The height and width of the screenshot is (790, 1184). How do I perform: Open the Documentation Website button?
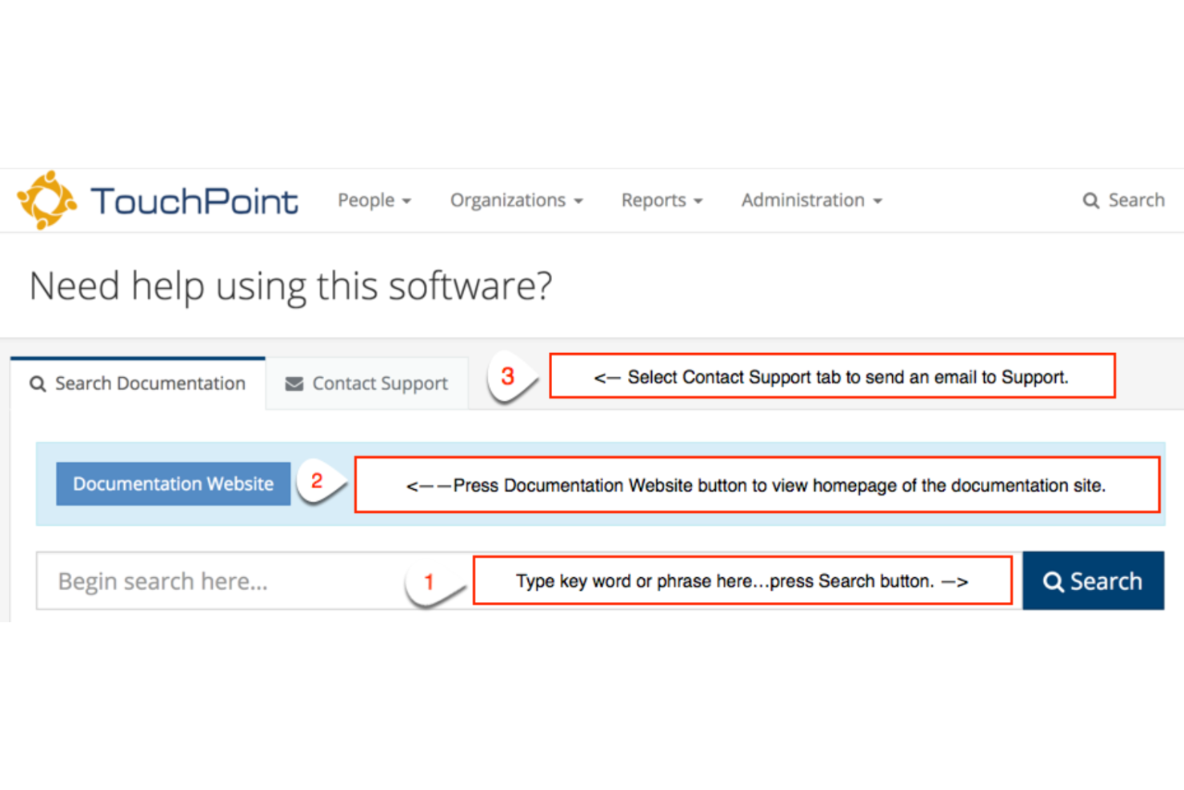pos(174,483)
